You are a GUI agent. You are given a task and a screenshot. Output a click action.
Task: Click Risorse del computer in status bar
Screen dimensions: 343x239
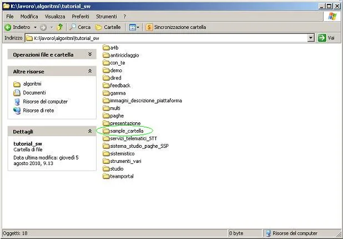[x=291, y=233]
